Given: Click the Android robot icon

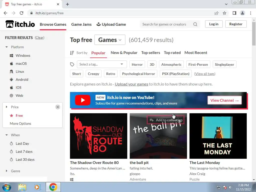Looking at the screenshot, I should (x=11, y=80).
